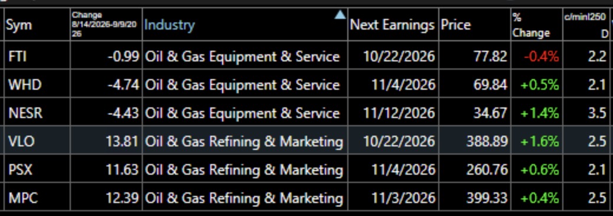Sort by the Sym column header
Screen dimensions: 613x216
(x=38, y=25)
